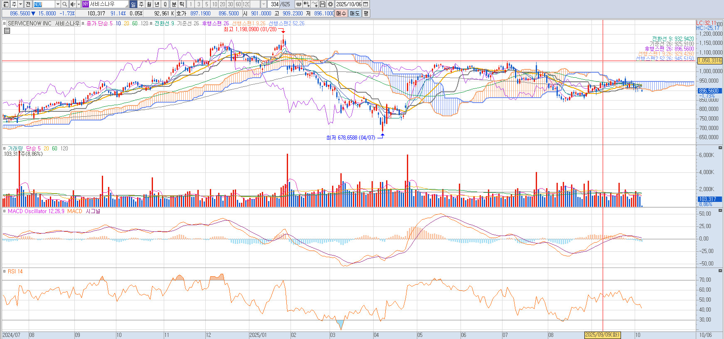724x339 pixels.
Task: Choose the 30 interval preset button
Action: pos(230,4)
